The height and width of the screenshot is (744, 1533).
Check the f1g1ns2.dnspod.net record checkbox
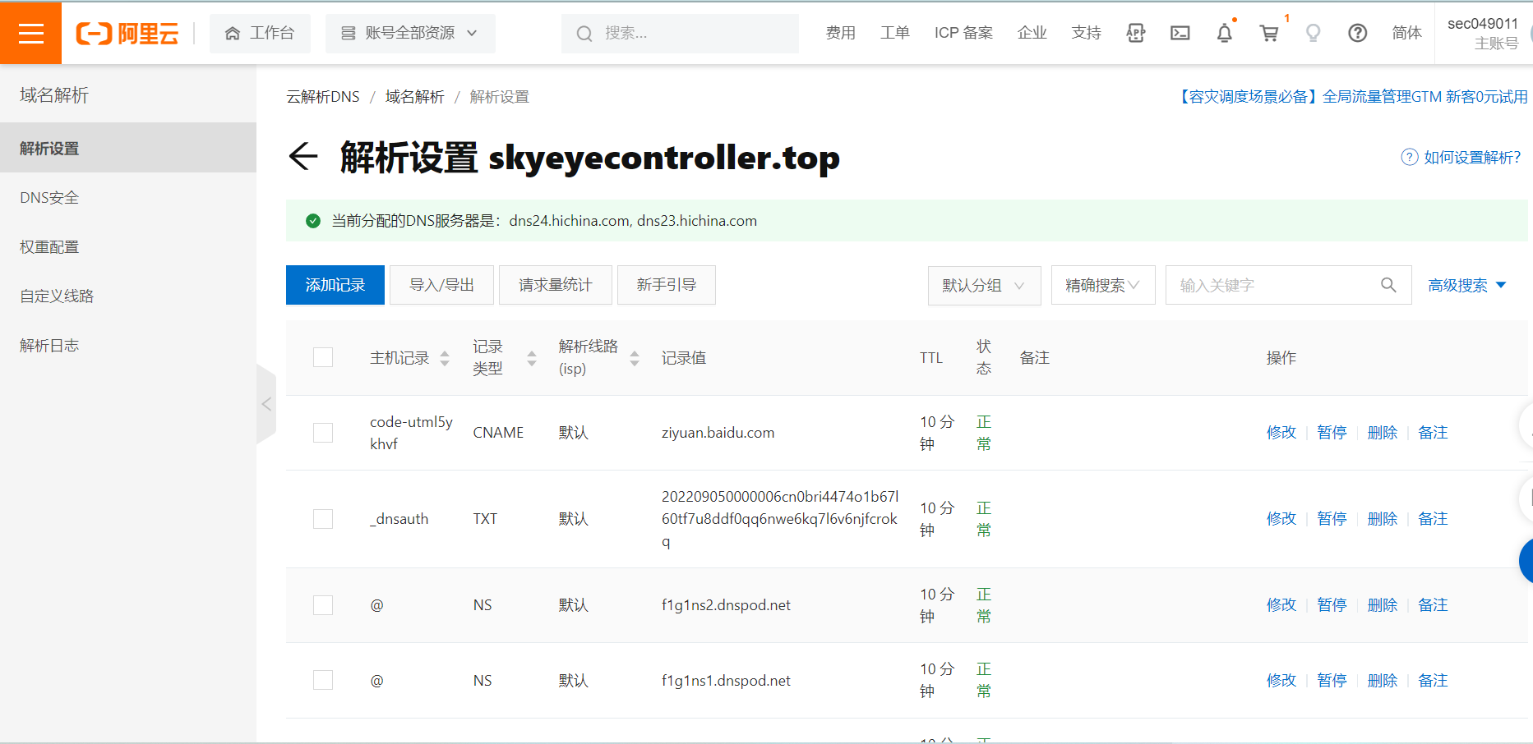pos(323,605)
